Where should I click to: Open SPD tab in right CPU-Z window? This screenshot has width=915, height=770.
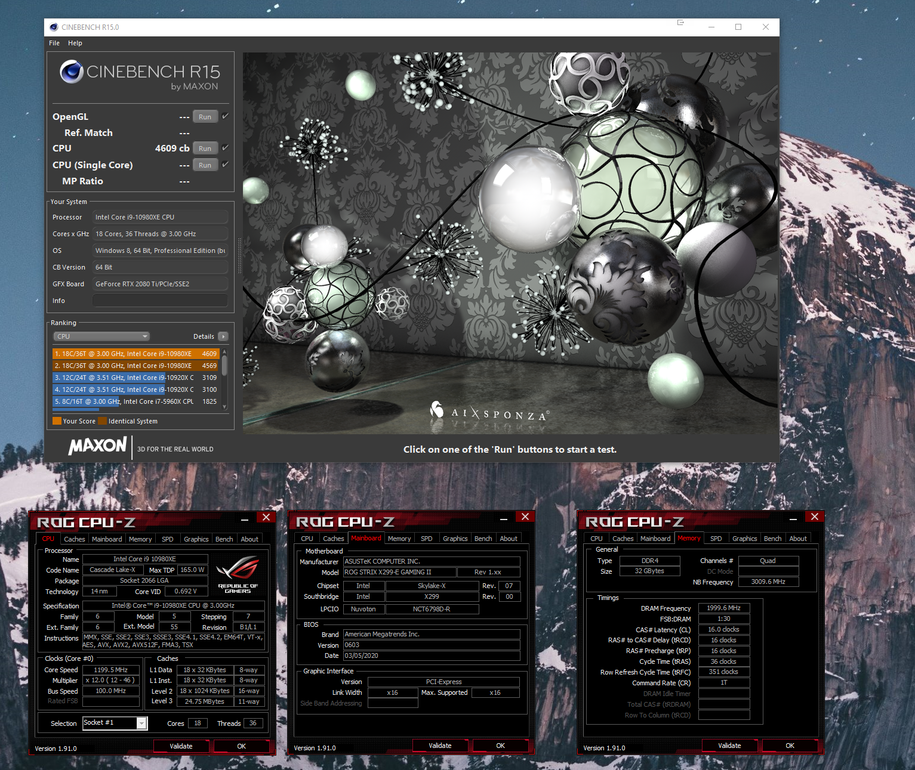[x=716, y=539]
